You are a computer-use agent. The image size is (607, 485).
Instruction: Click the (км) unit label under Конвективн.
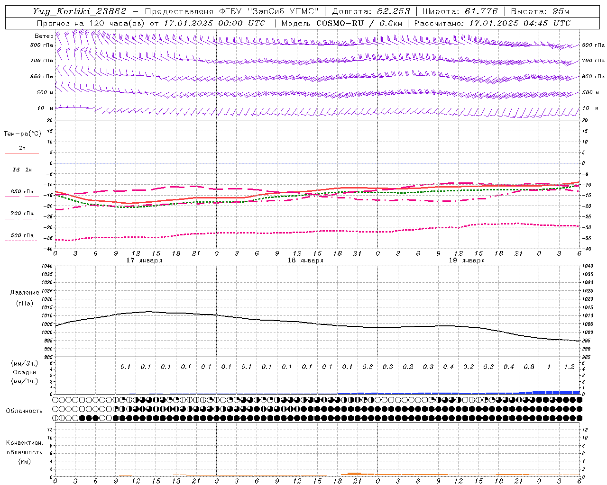[24, 461]
